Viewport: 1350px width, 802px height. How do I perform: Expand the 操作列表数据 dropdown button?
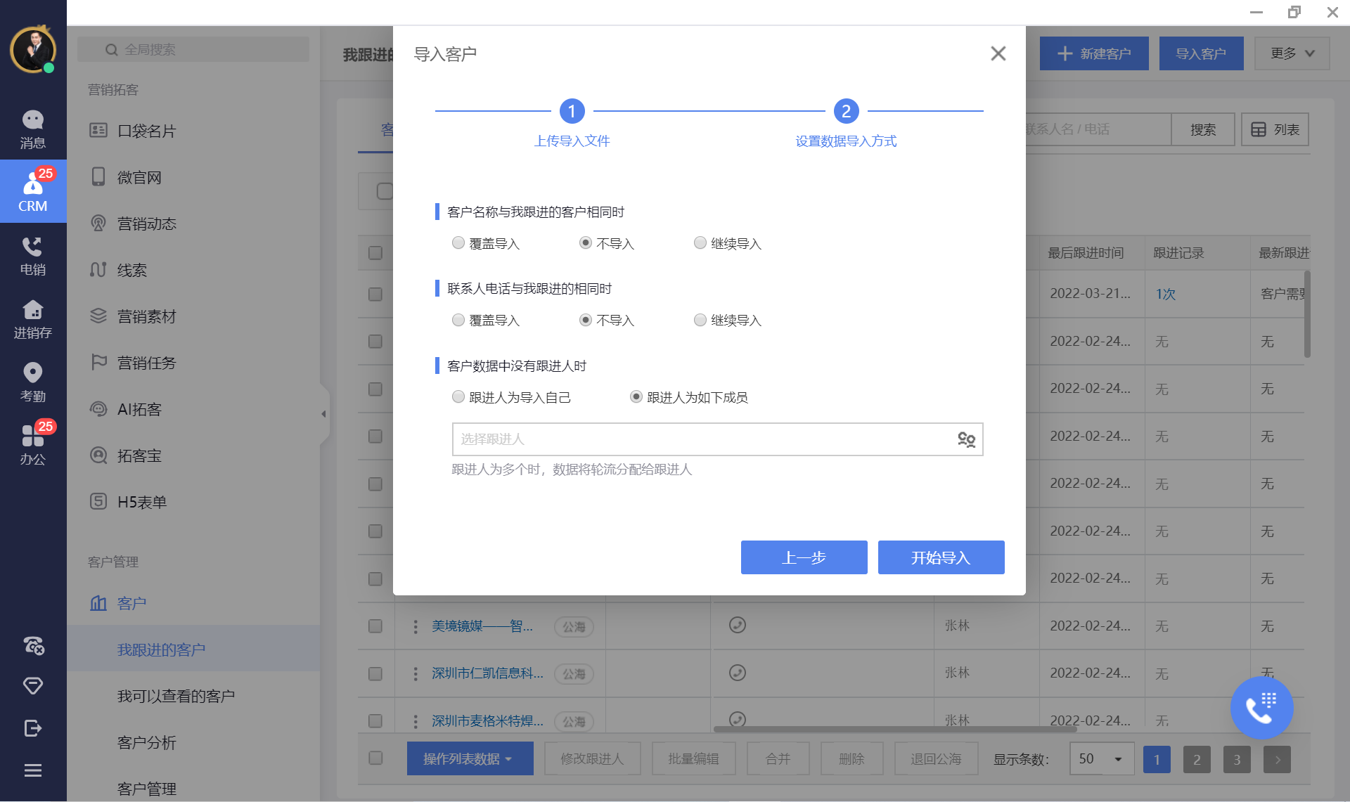click(469, 759)
